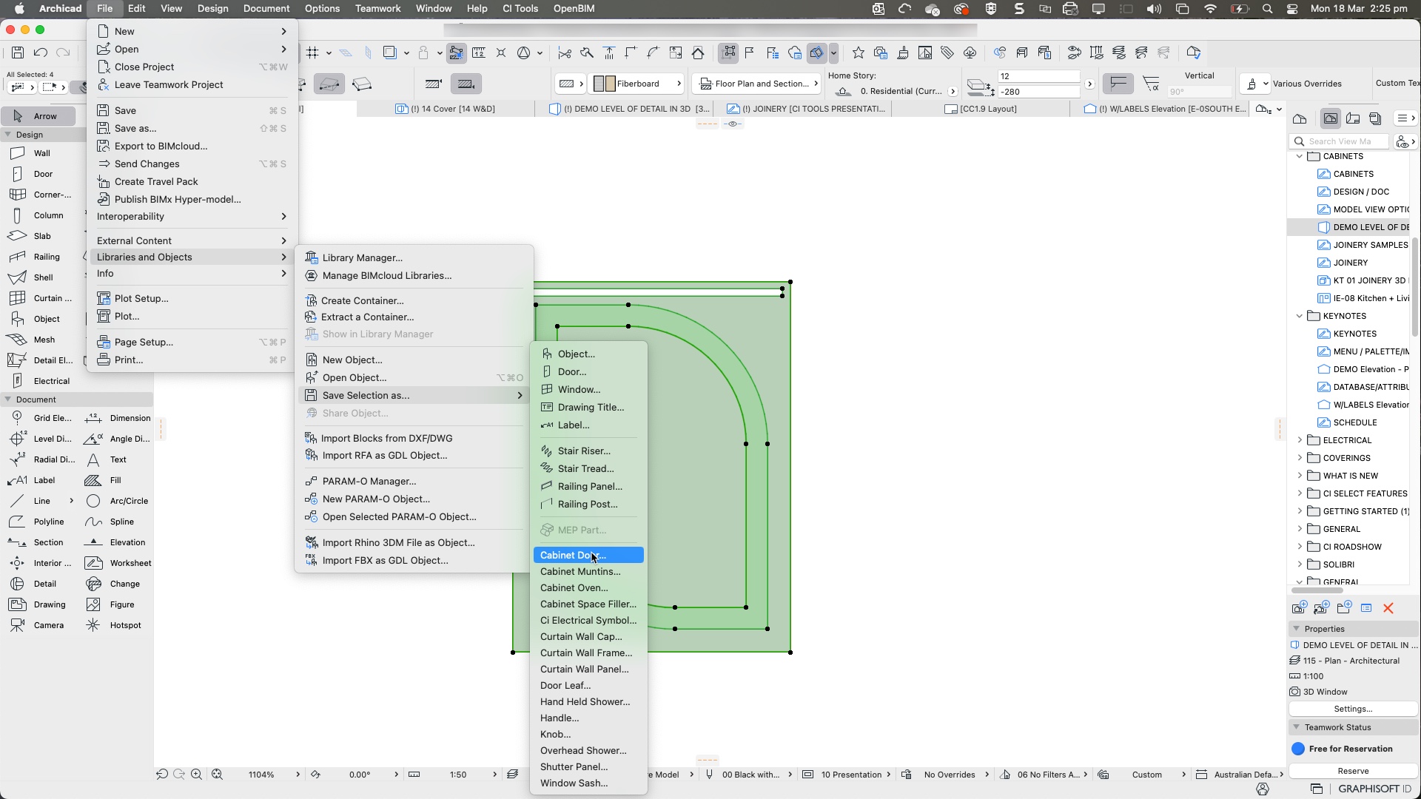
Task: Open macOS Spotlight search
Action: tap(1268, 9)
